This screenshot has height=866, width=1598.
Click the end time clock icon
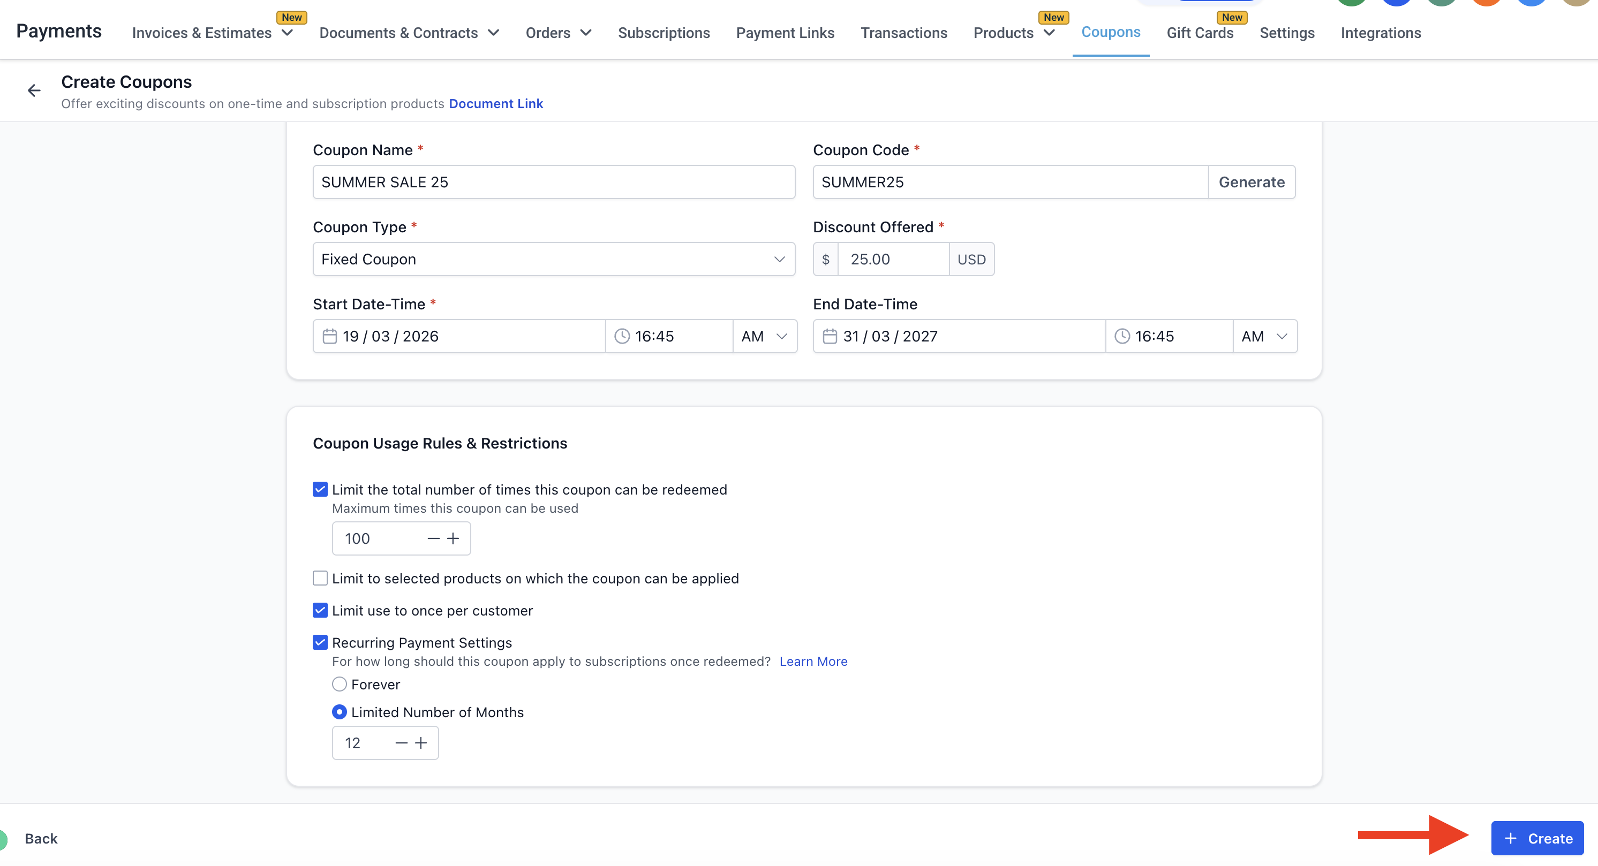[x=1121, y=336]
